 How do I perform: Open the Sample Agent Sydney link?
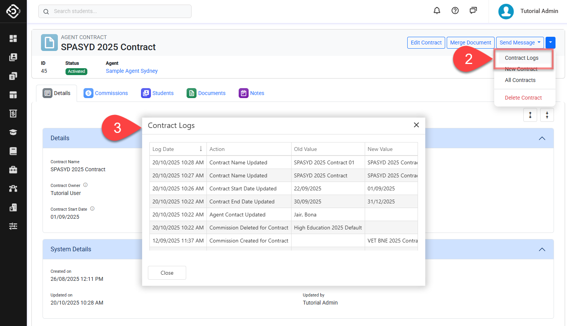click(132, 71)
